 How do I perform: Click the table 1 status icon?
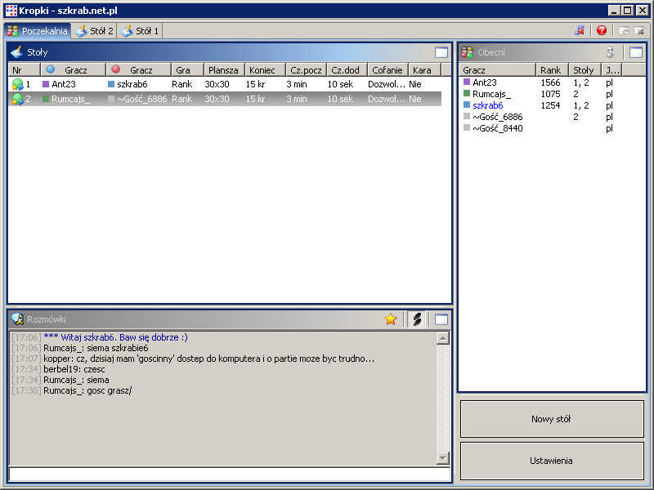point(17,84)
